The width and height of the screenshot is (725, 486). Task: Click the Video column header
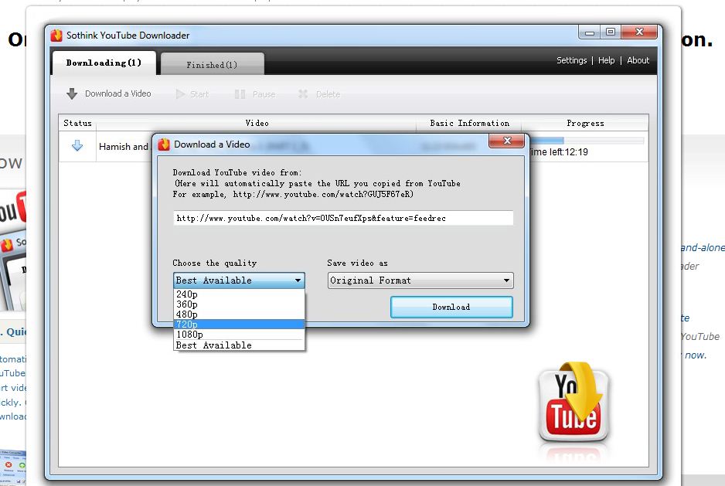257,123
